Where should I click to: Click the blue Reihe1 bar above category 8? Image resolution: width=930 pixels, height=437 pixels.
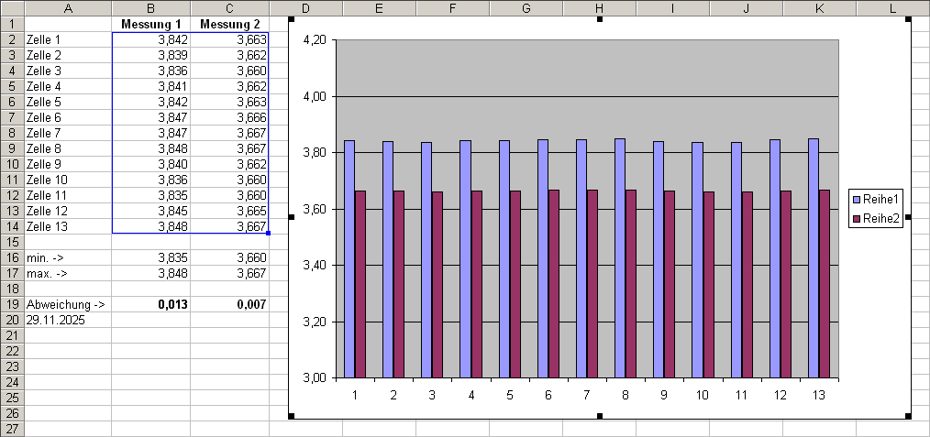point(621,257)
